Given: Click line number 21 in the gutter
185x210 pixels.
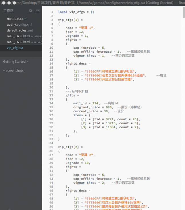Looking at the screenshot, I should coord(51,91).
